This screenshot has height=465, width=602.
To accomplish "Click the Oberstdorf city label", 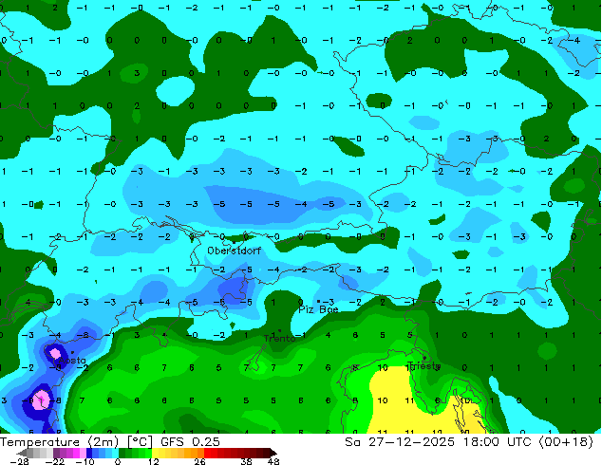I will [x=234, y=251].
